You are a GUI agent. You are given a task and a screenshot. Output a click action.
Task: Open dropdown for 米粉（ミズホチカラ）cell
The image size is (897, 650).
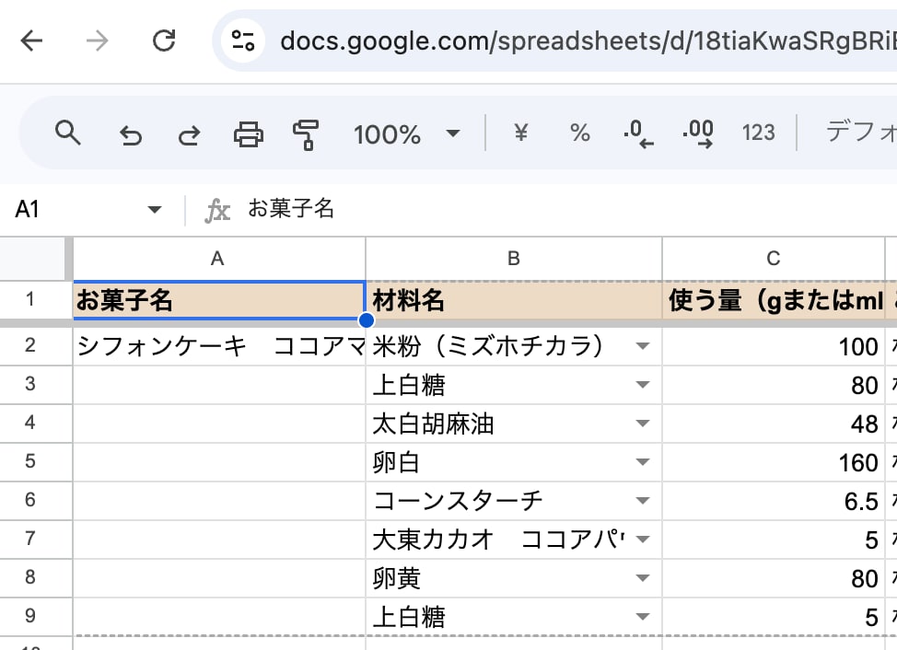click(643, 346)
